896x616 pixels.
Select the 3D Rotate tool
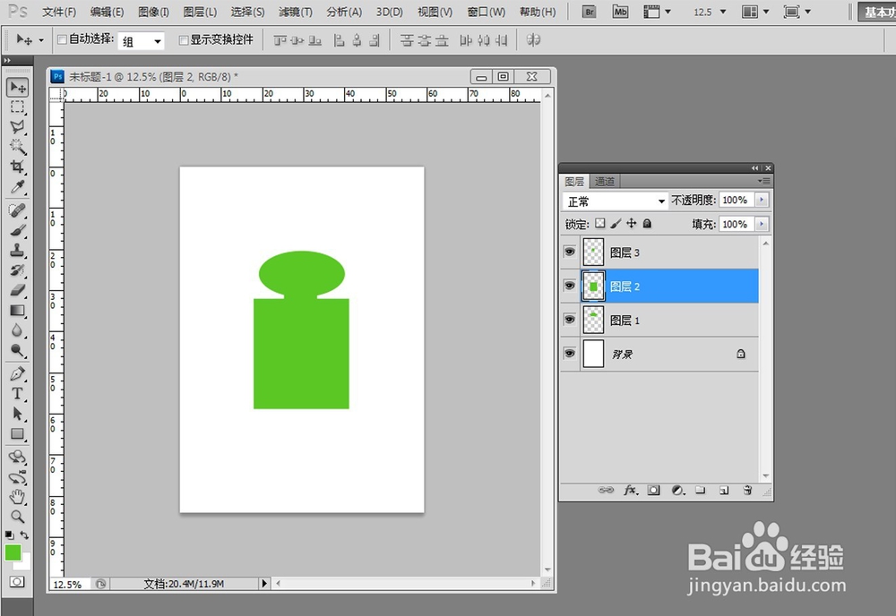tap(18, 458)
